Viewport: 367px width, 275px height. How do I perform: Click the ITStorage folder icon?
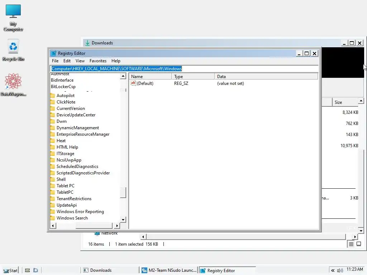(53, 153)
